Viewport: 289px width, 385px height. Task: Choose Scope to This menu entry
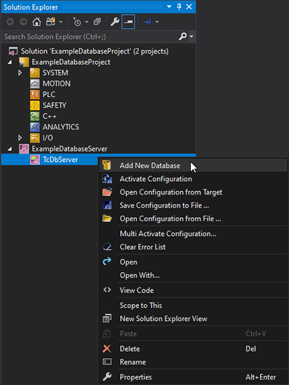(x=193, y=305)
